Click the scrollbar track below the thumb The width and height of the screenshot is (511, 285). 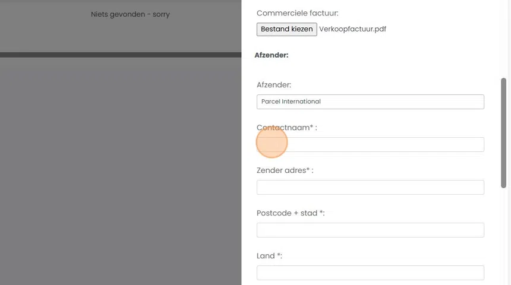coord(504,237)
